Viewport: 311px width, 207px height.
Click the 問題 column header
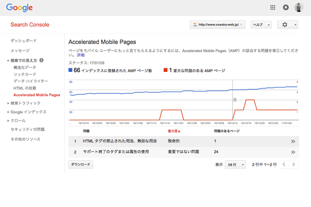(x=86, y=131)
